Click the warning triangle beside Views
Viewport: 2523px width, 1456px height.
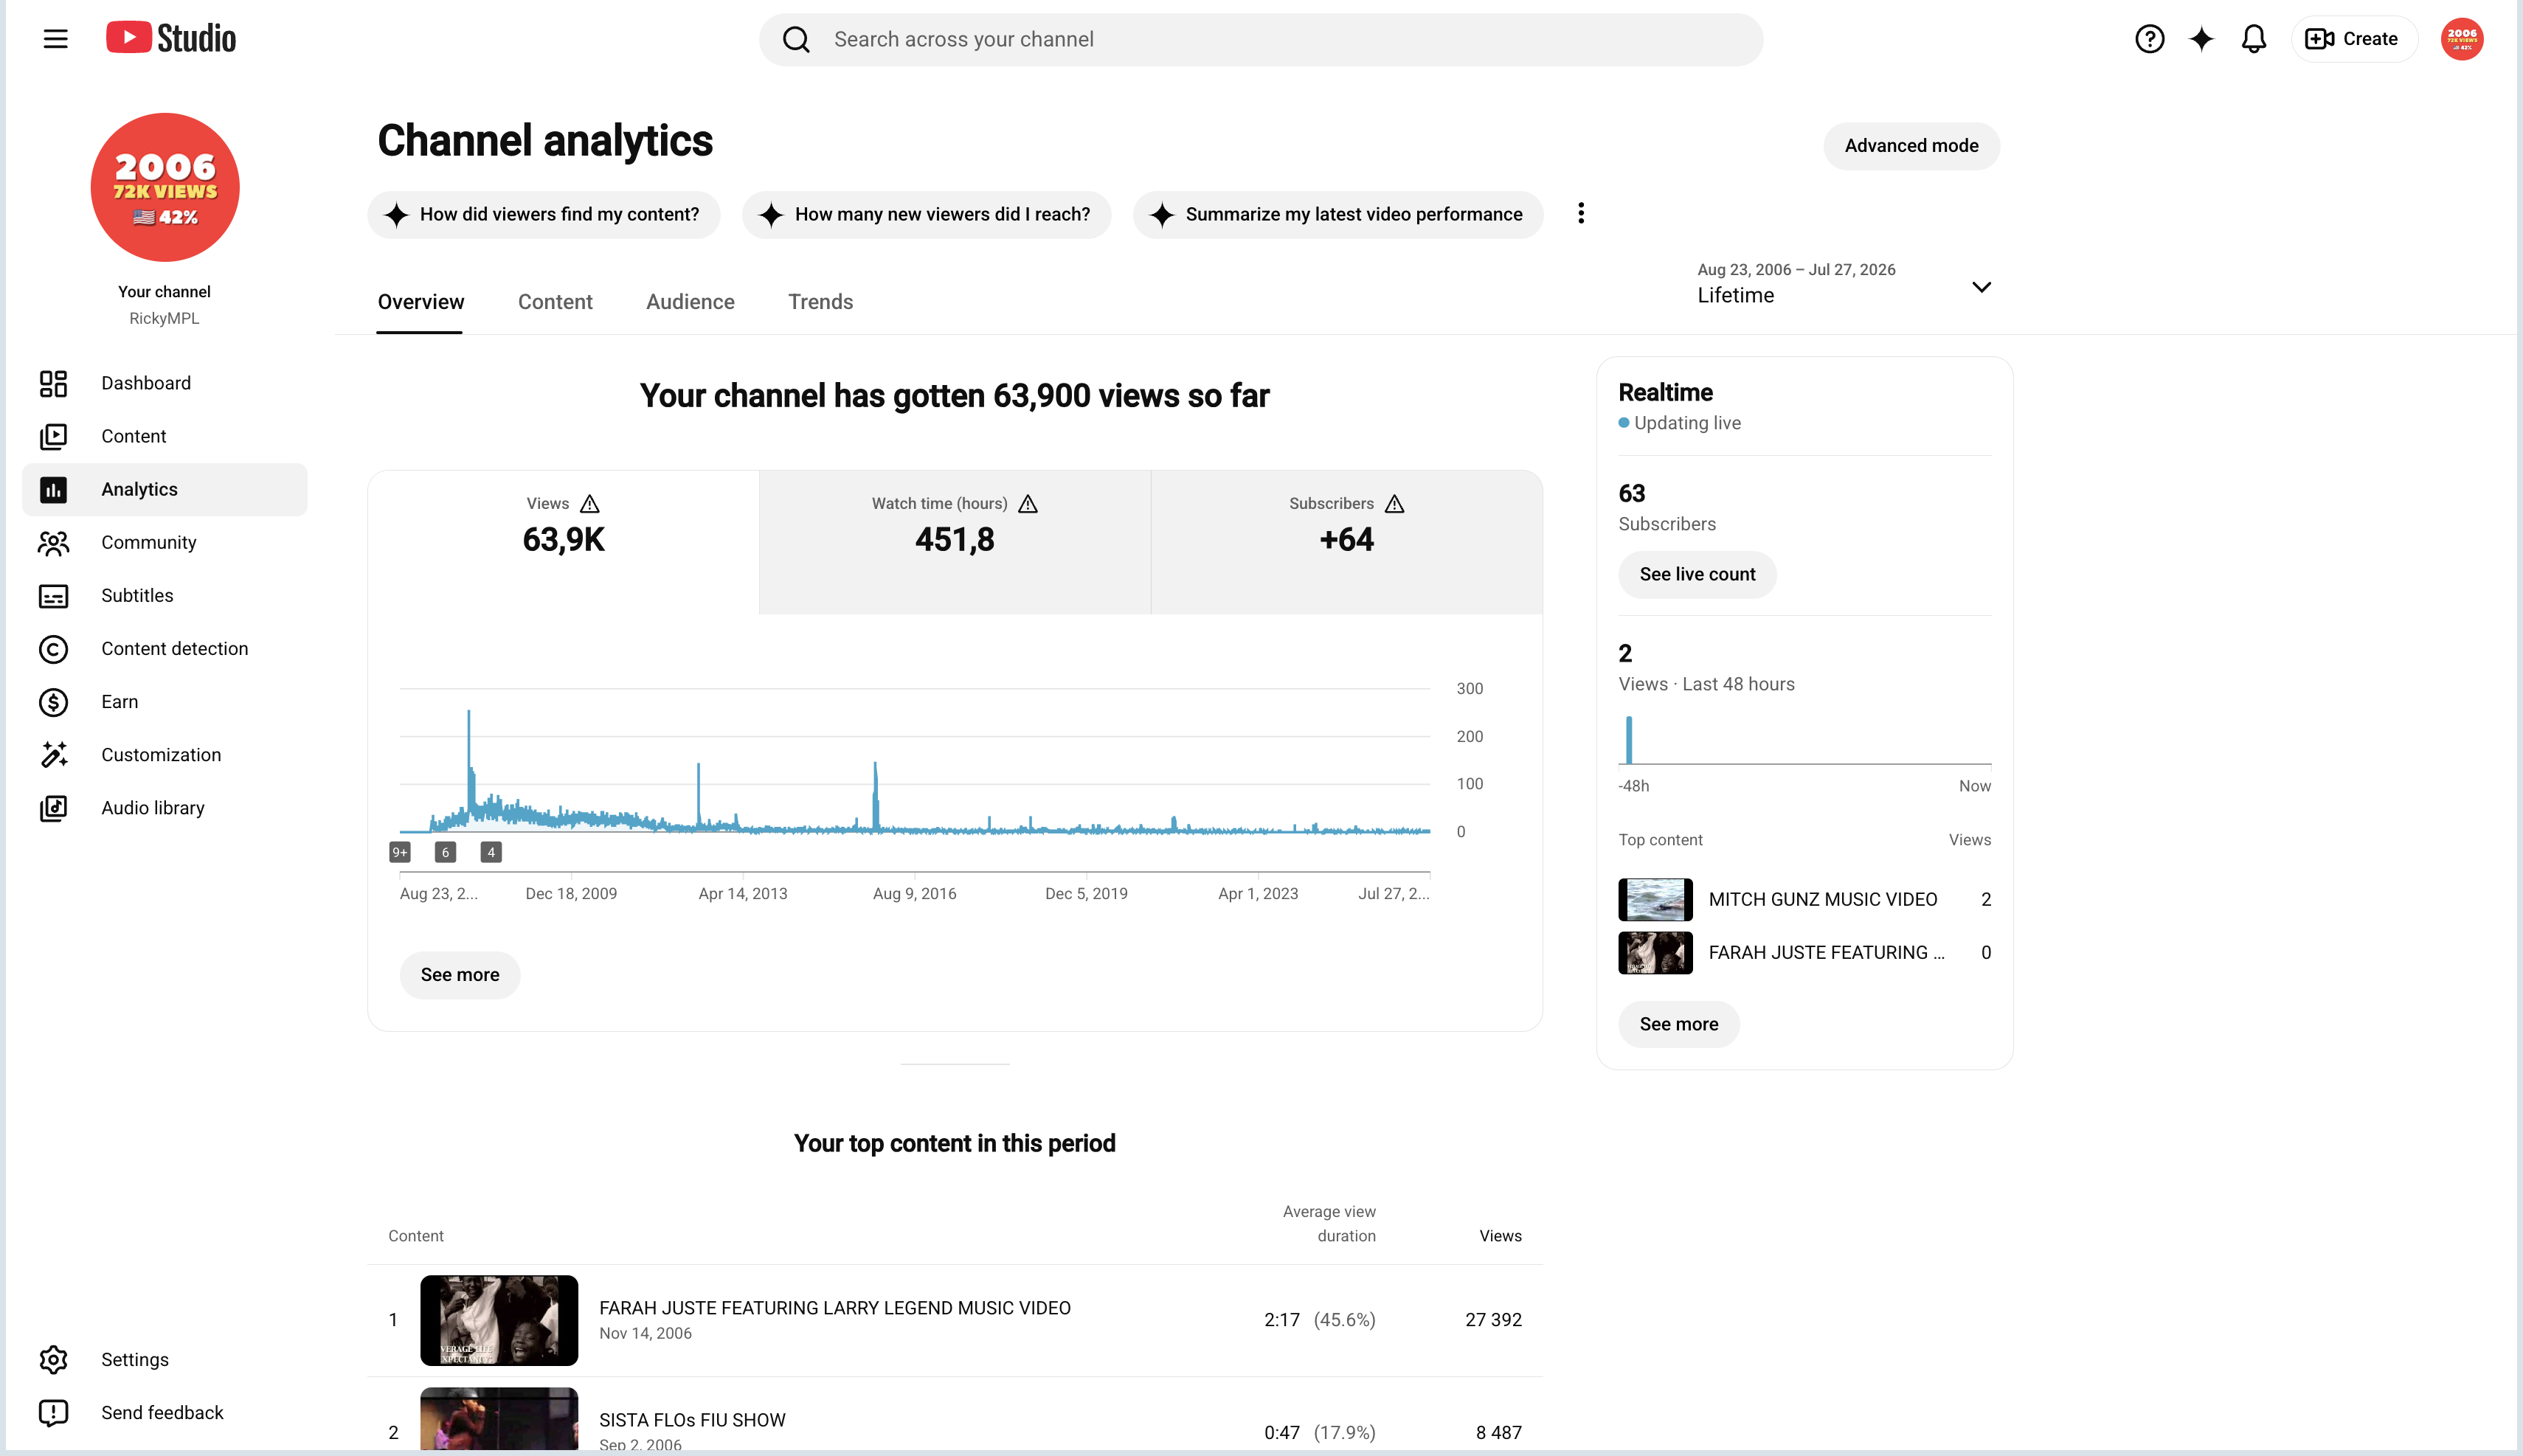(590, 503)
